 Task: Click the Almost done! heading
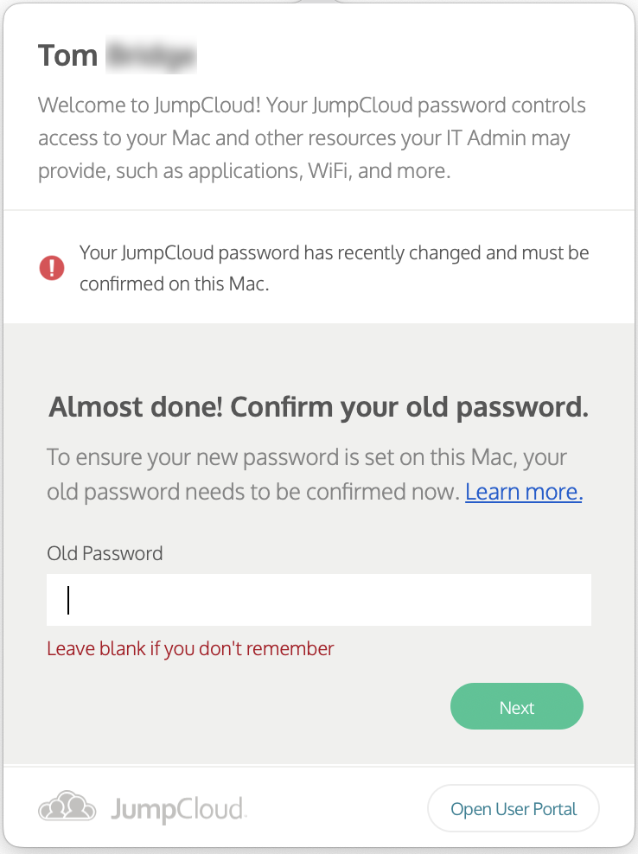(319, 407)
